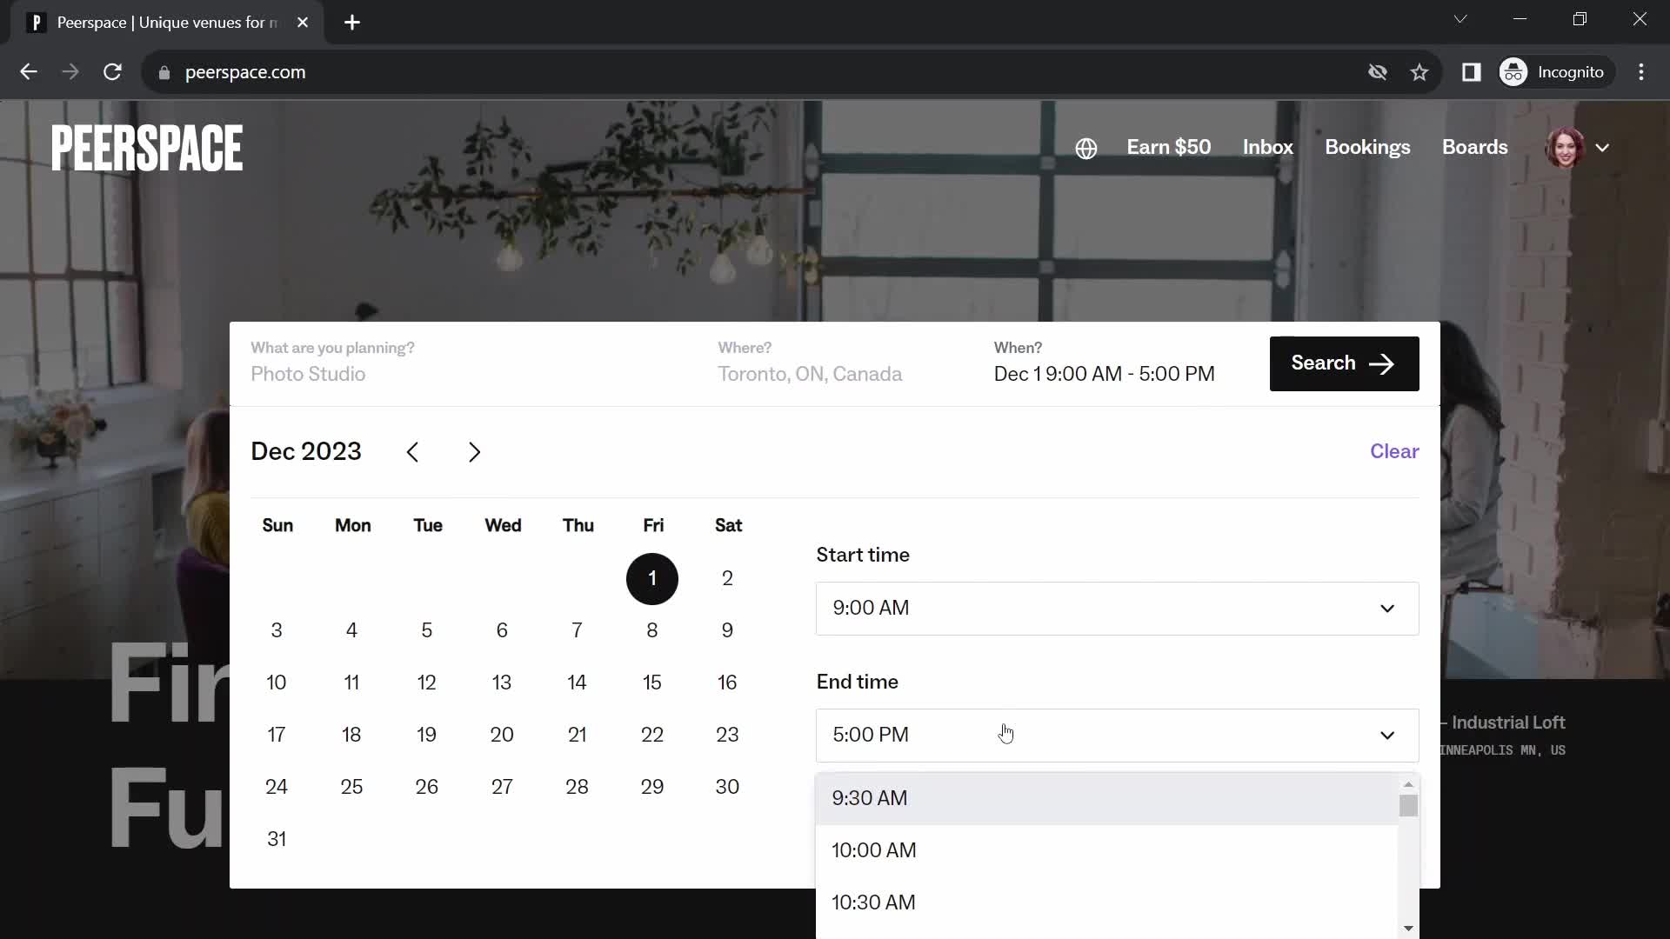This screenshot has width=1670, height=939.
Task: Navigate to Bookings page
Action: click(1367, 147)
